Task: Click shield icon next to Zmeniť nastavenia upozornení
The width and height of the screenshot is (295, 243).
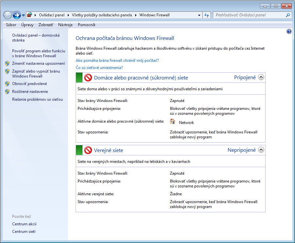Action: pyautogui.click(x=7, y=63)
